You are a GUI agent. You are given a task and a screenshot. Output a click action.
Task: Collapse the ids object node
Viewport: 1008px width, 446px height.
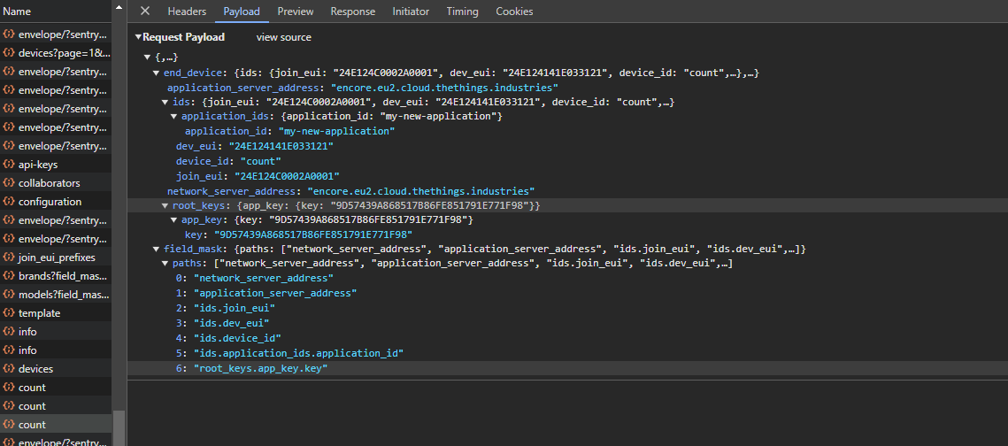click(165, 102)
